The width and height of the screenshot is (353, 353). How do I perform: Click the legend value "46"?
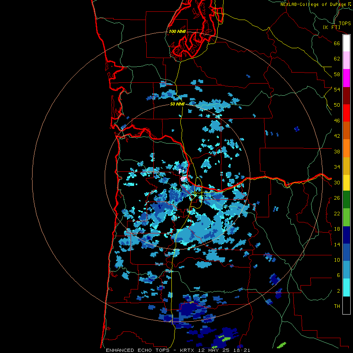[337, 121]
